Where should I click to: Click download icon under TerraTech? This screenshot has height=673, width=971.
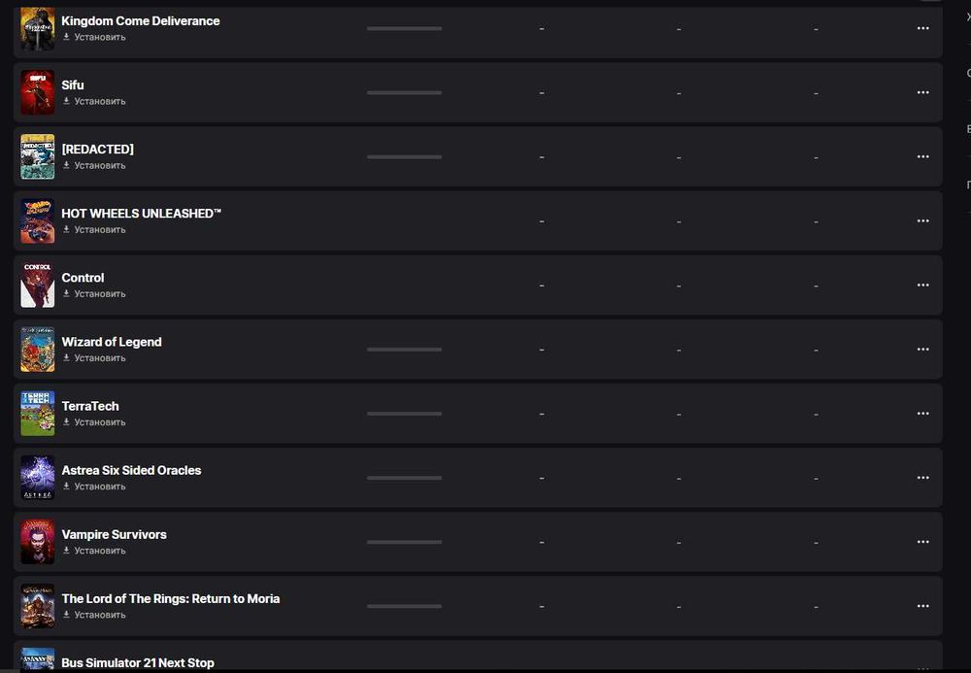coord(67,421)
